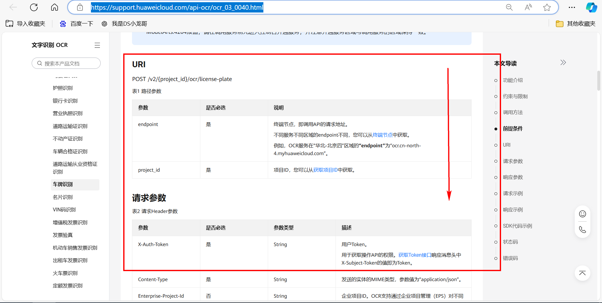Open the phone contact icon
The width and height of the screenshot is (602, 303).
coord(582,230)
